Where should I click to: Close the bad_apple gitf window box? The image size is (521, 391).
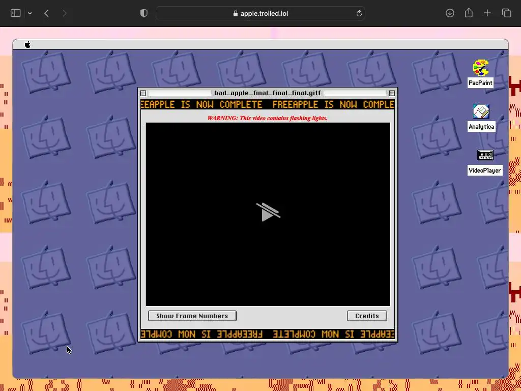143,94
